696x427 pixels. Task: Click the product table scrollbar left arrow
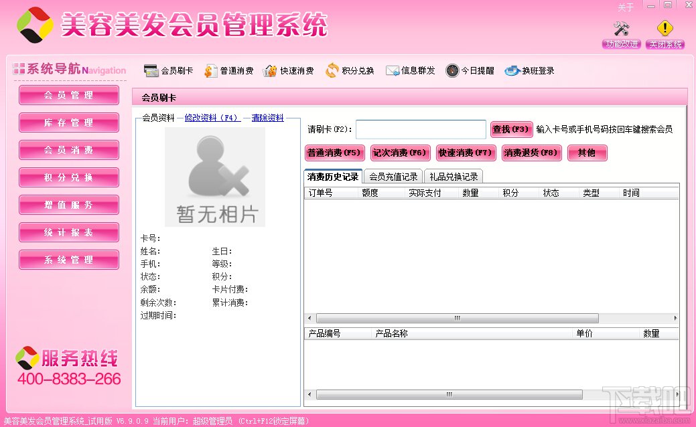tap(309, 394)
